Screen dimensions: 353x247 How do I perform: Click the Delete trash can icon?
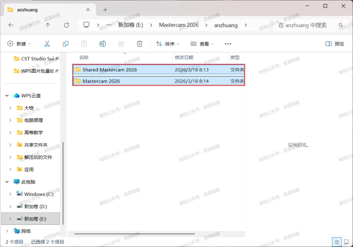(140, 44)
